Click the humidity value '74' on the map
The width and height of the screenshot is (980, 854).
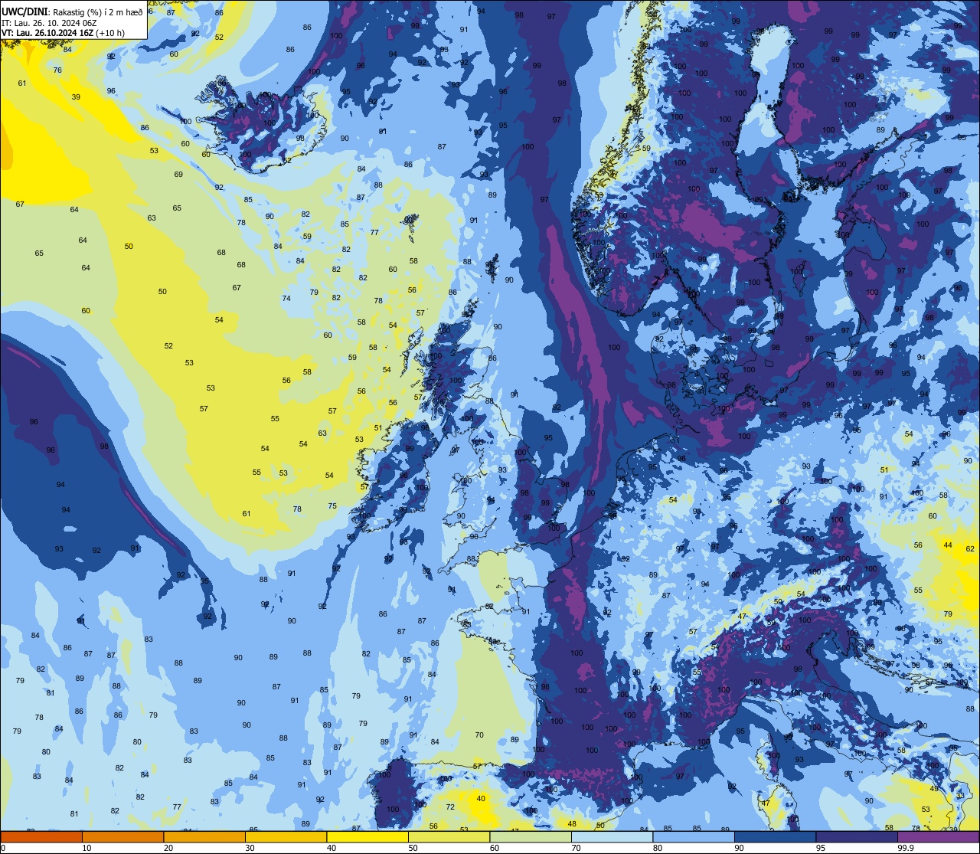click(x=286, y=299)
